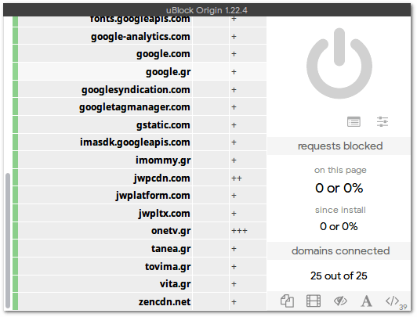Screen dimensions: 417x317
Task: Open the logger icon
Action: pos(354,122)
